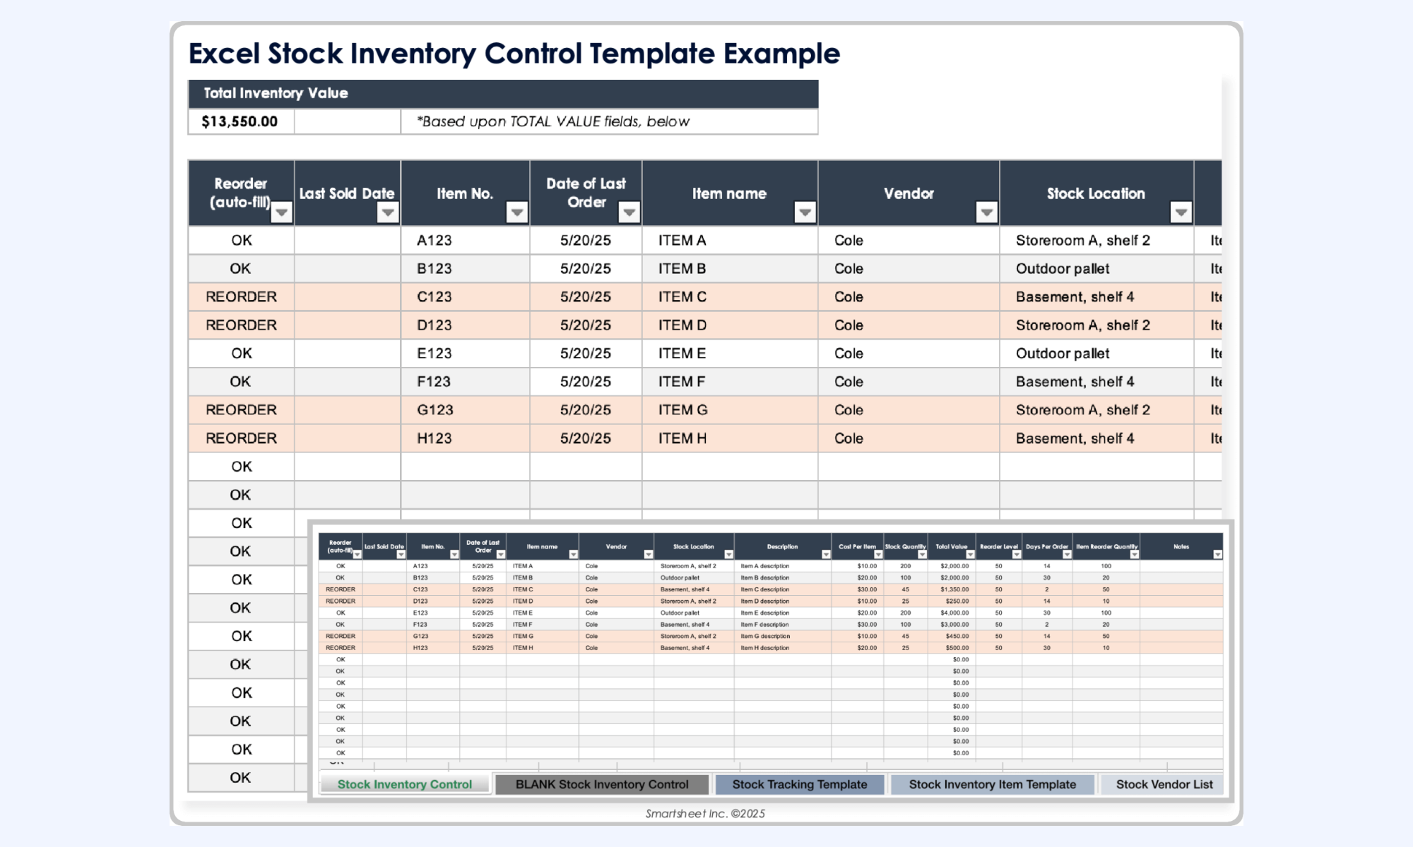Select 'Outdoor pallet' location for ITEM B
Screen dimensions: 1413x847
(1096, 268)
